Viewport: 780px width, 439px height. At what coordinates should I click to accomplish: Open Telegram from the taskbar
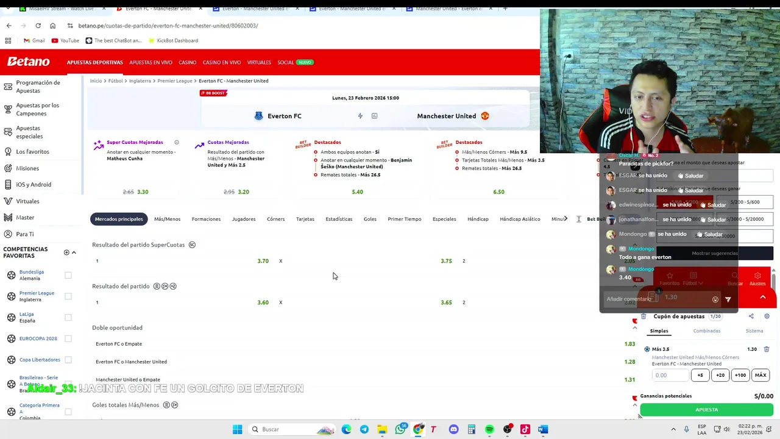click(364, 429)
